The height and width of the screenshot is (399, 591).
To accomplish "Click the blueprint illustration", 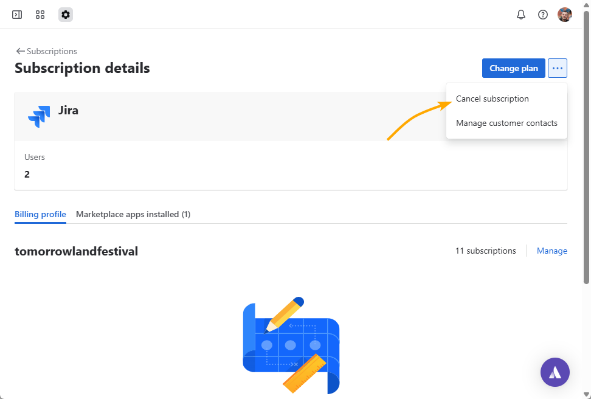I will tap(291, 345).
